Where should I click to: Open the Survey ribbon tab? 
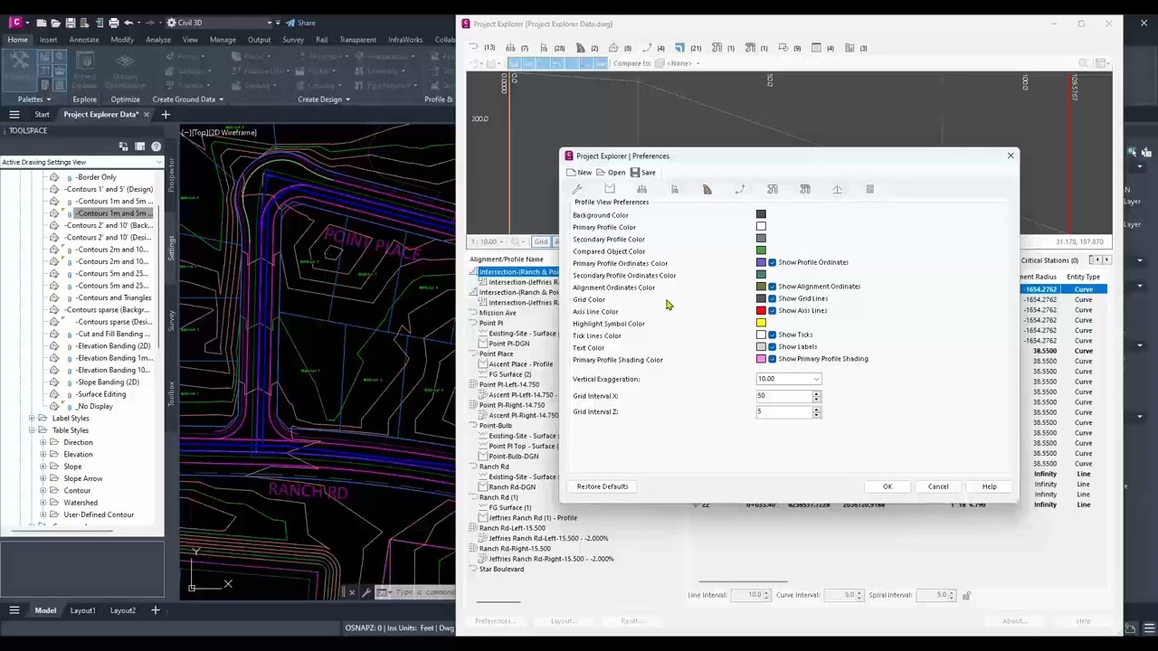tap(293, 40)
